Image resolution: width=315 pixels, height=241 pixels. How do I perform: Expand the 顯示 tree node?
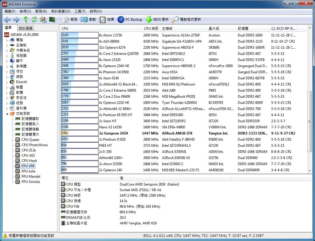tap(7, 61)
